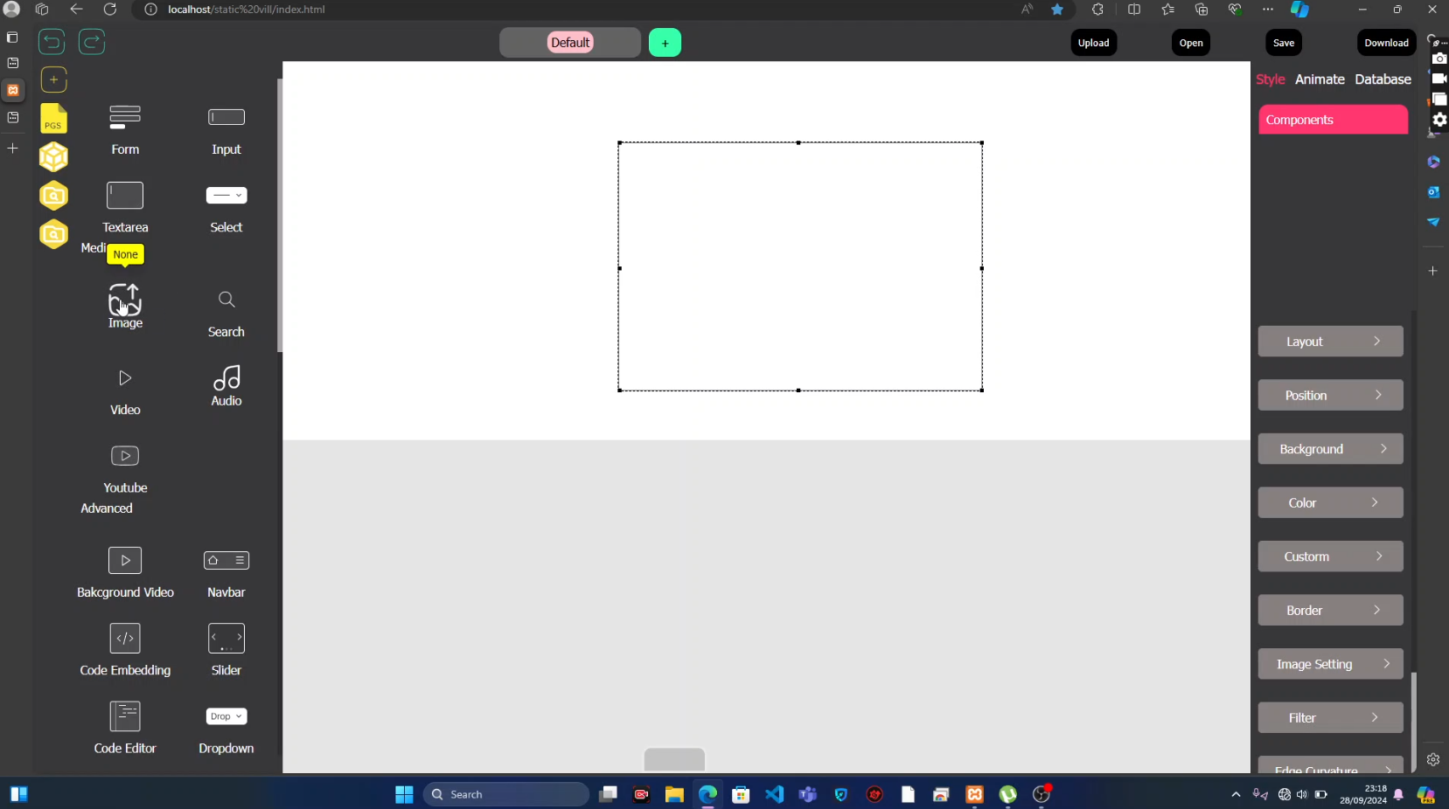This screenshot has height=809, width=1449.
Task: Switch to the Database tab
Action: coord(1383,80)
